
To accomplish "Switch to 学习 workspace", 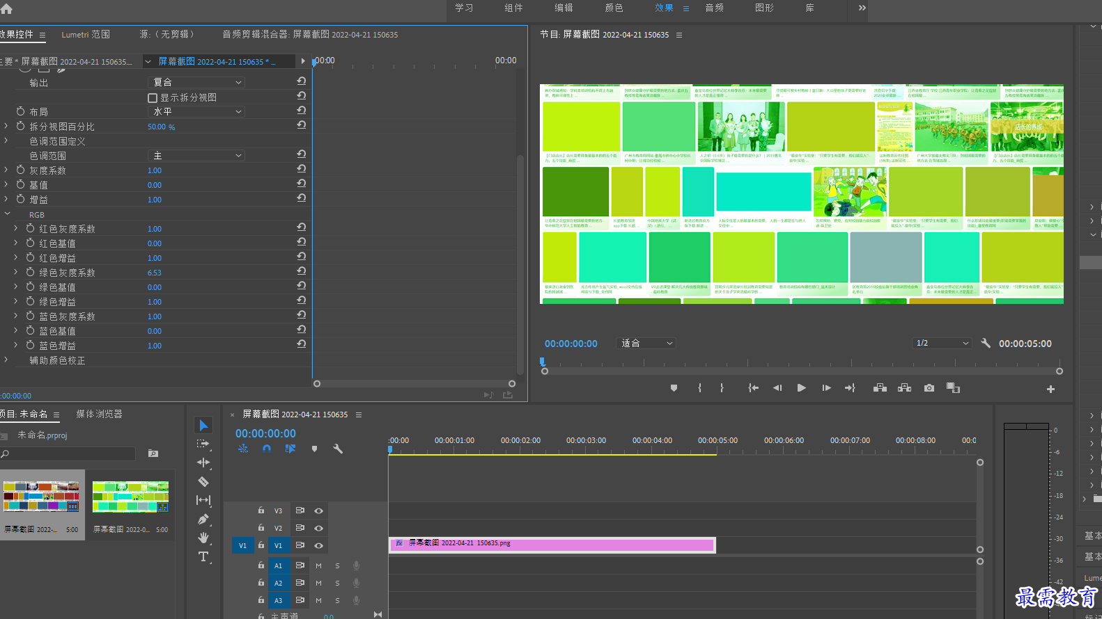I will coord(464,8).
